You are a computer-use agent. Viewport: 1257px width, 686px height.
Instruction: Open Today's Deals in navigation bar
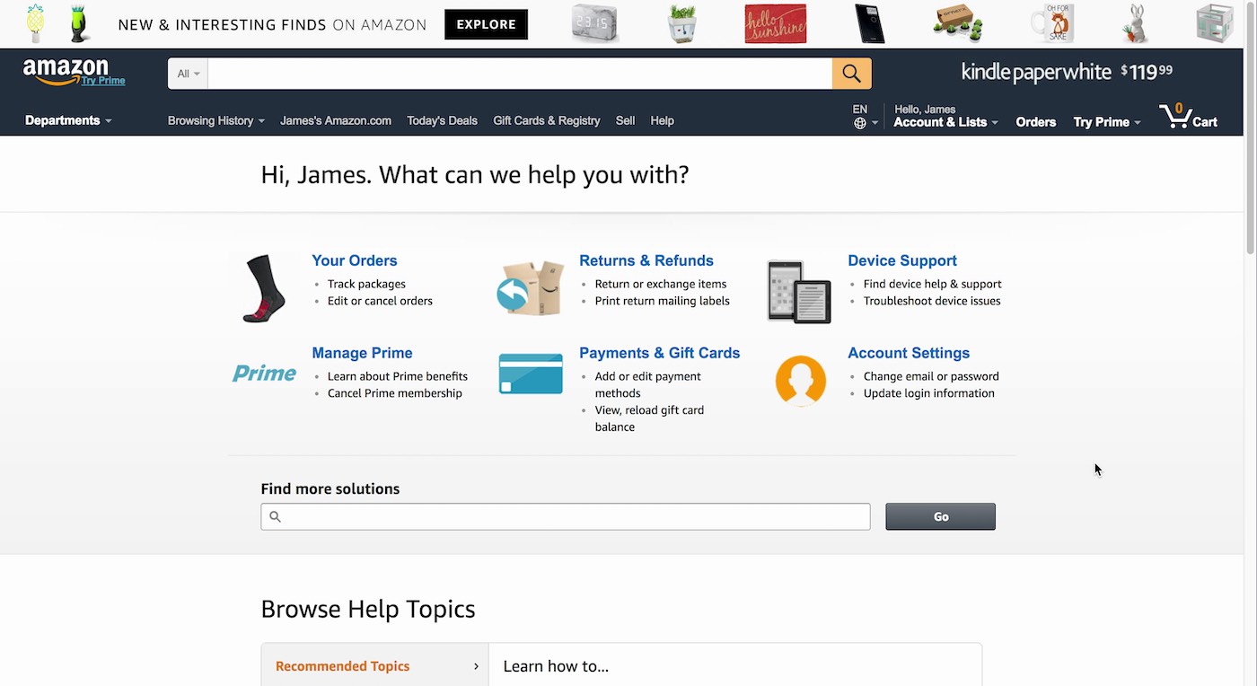point(442,120)
